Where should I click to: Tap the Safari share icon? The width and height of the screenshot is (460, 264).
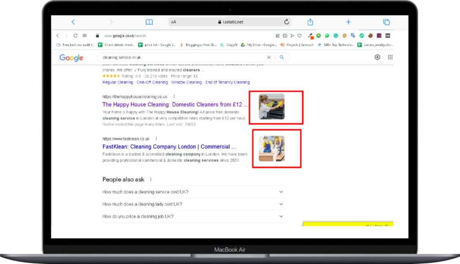tap(310, 22)
